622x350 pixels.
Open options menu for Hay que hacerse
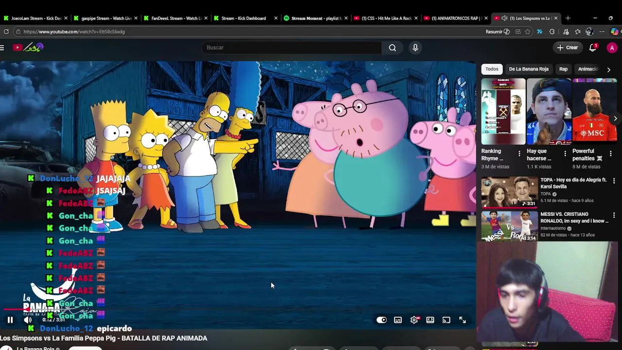(565, 154)
